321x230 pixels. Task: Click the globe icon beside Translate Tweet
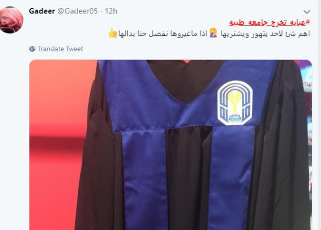click(x=32, y=49)
